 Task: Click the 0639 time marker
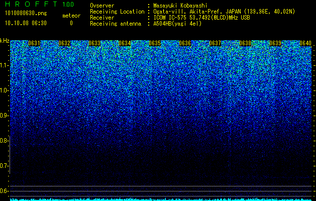point(275,43)
